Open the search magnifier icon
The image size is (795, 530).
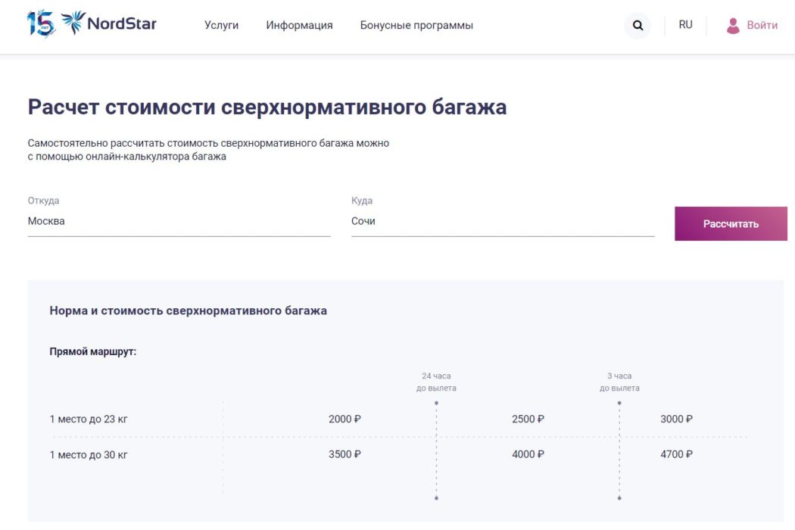point(637,25)
